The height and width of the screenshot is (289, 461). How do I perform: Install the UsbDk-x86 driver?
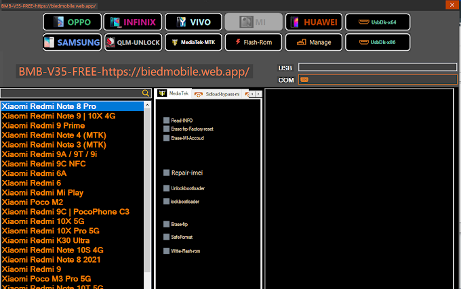[378, 42]
